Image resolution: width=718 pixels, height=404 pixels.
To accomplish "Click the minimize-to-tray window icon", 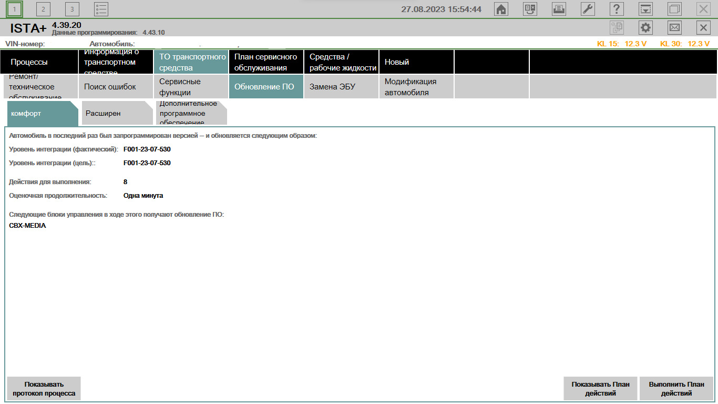I will pyautogui.click(x=645, y=9).
